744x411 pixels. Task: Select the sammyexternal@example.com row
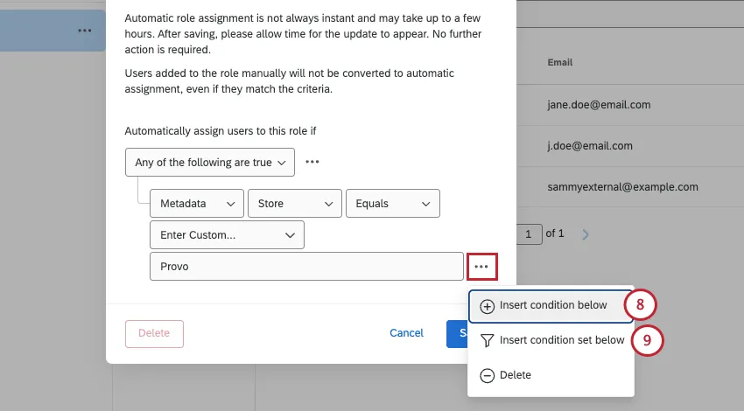point(630,187)
